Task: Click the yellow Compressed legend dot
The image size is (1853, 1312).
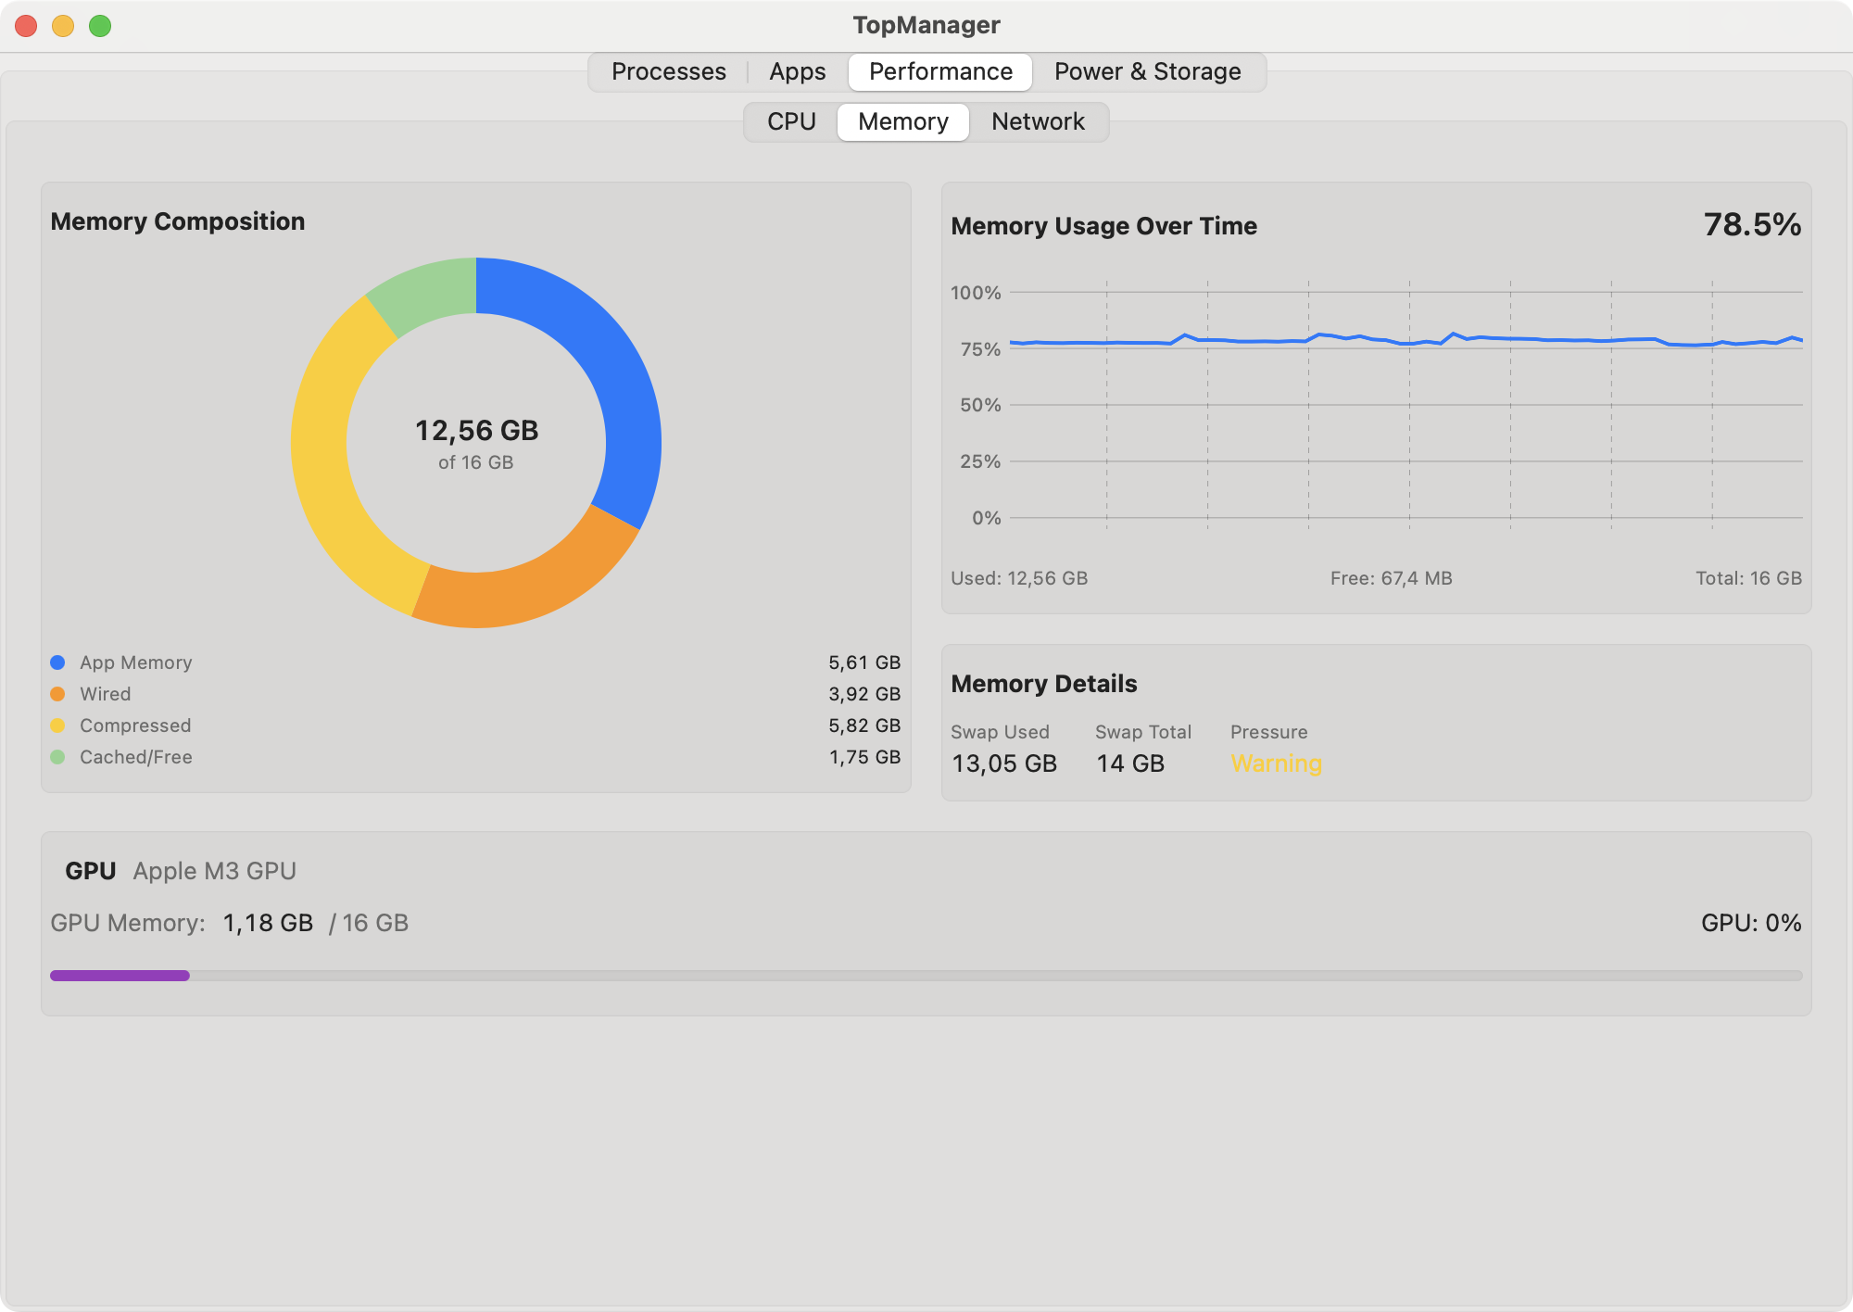Action: coord(57,725)
